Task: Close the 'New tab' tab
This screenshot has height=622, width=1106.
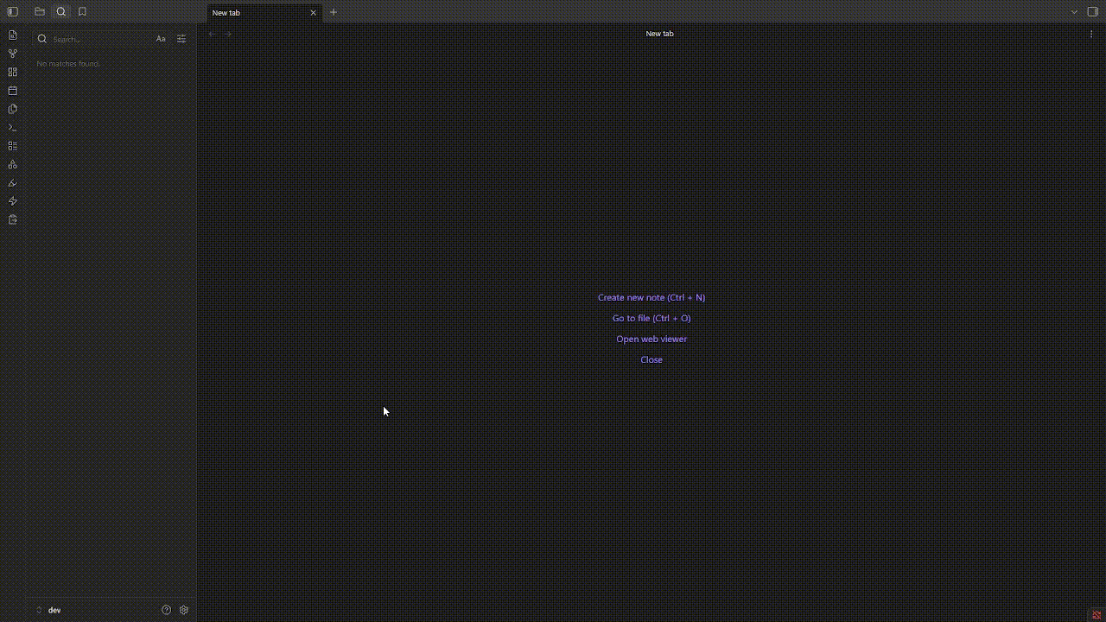Action: click(313, 13)
